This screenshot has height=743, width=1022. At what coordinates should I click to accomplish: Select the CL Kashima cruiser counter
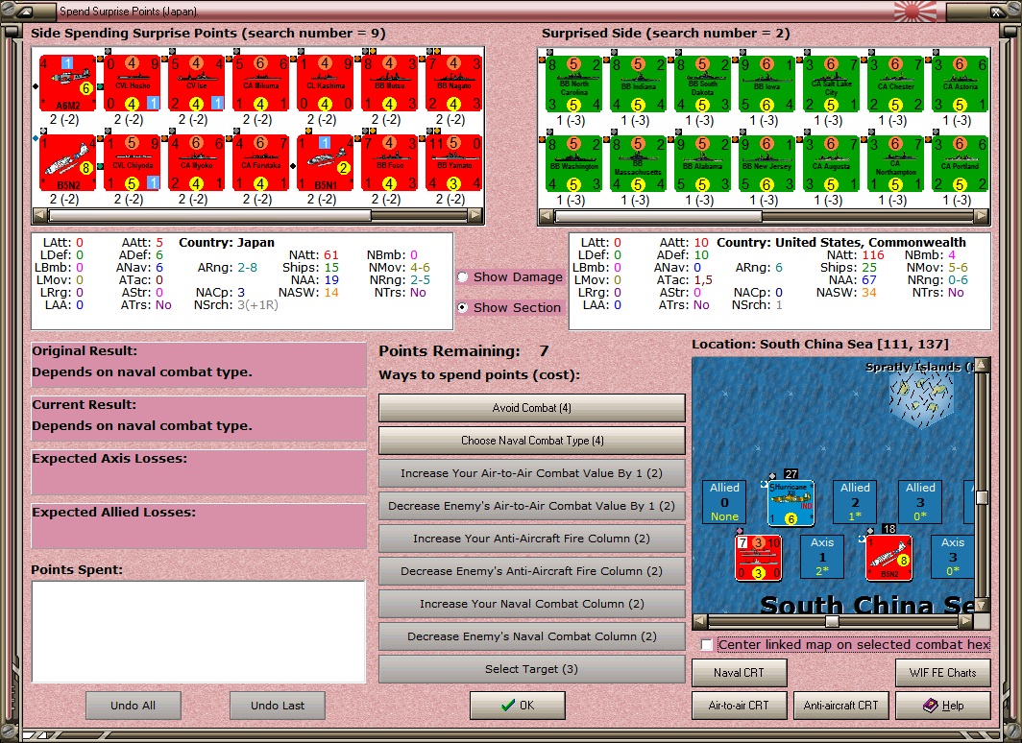[x=326, y=83]
